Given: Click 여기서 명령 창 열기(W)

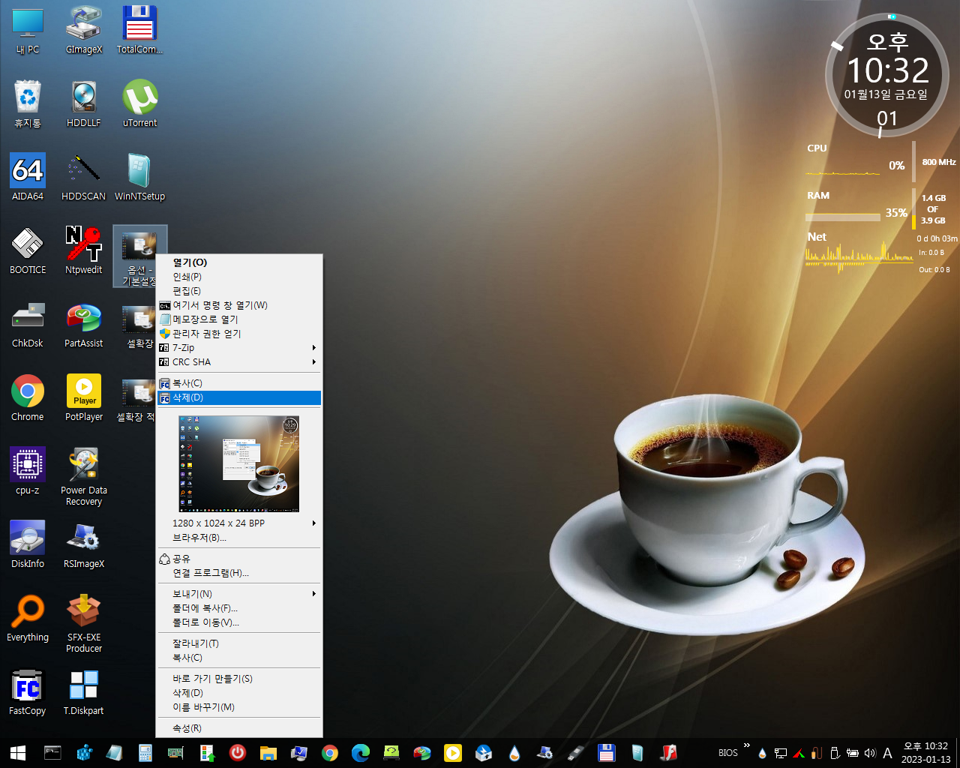Looking at the screenshot, I should click(x=239, y=305).
